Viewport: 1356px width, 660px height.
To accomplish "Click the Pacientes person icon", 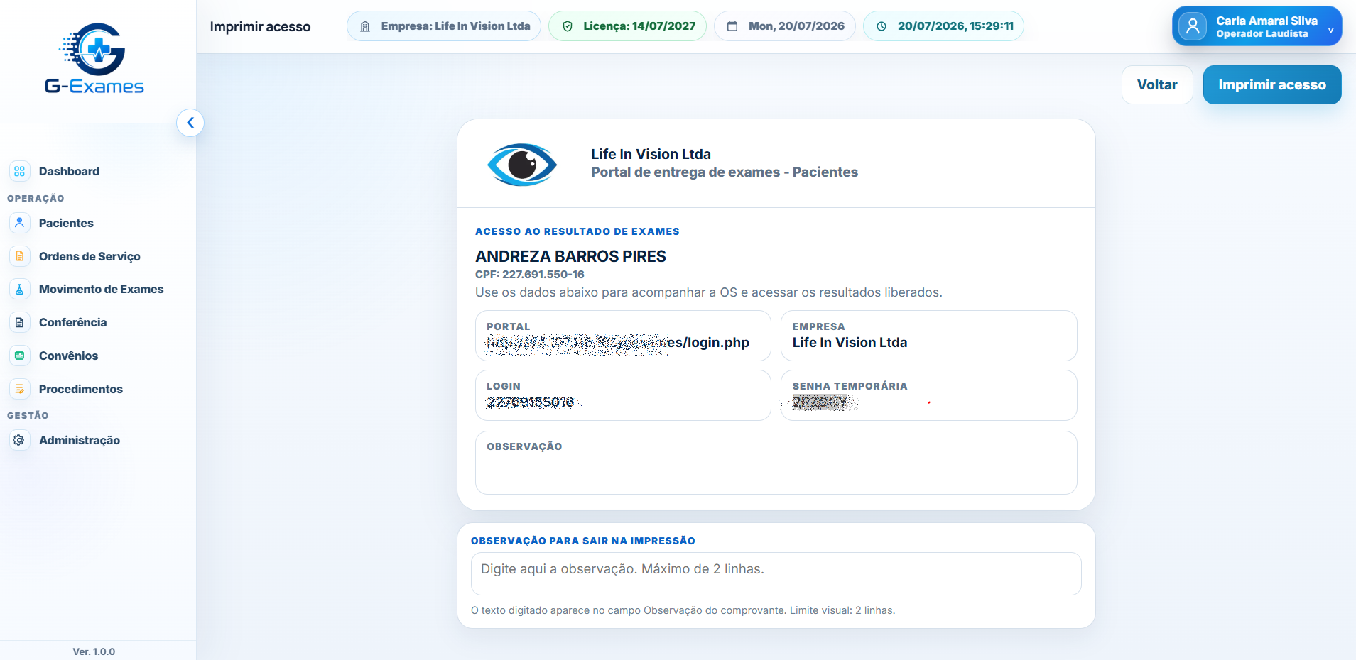I will click(x=20, y=223).
